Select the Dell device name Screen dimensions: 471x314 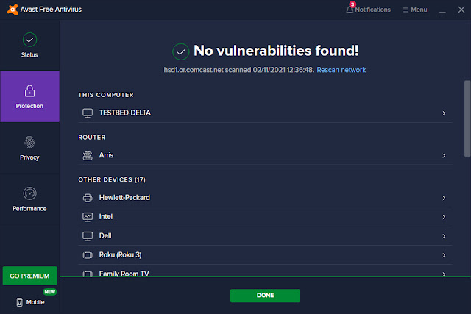tap(105, 236)
